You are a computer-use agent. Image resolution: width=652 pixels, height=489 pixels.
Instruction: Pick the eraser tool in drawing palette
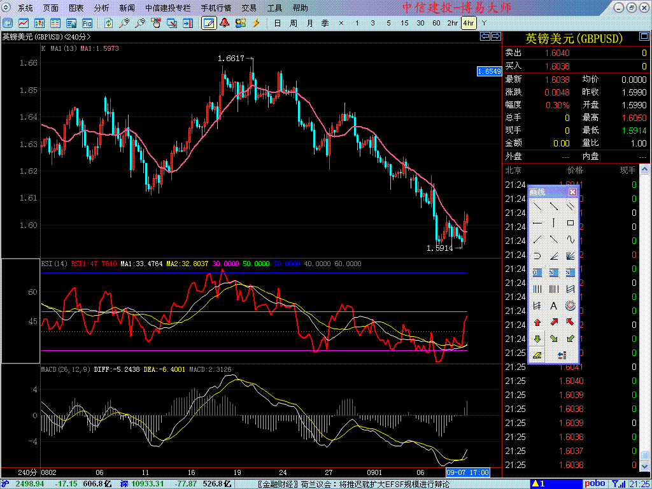[x=537, y=355]
